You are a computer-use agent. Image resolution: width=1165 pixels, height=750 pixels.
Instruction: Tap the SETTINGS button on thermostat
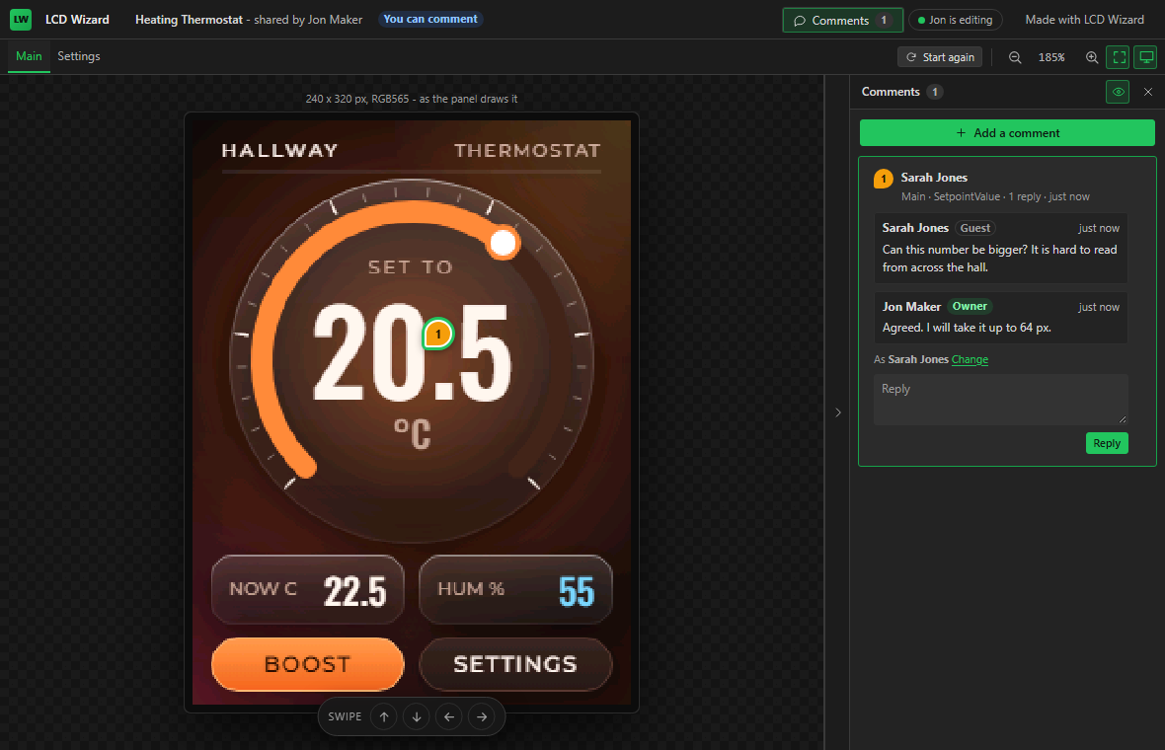coord(515,664)
